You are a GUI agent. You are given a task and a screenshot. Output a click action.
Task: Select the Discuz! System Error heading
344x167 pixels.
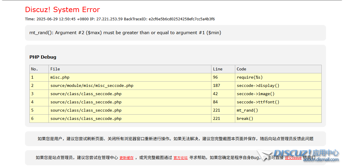pos(63,10)
